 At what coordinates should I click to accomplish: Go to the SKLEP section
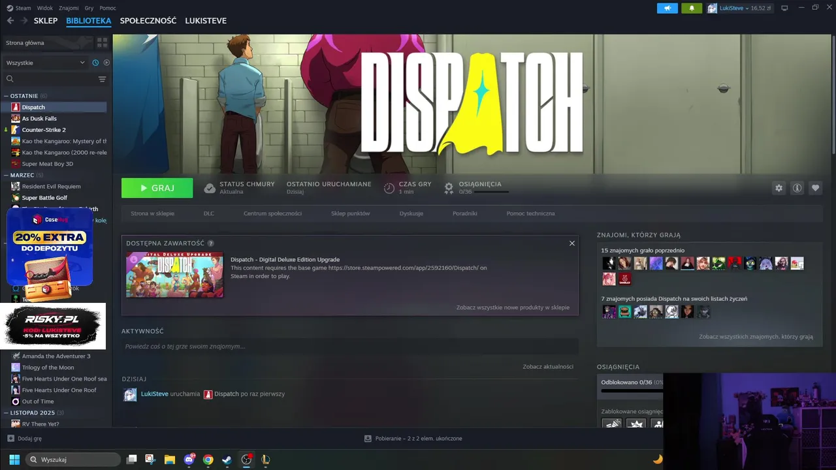point(46,21)
